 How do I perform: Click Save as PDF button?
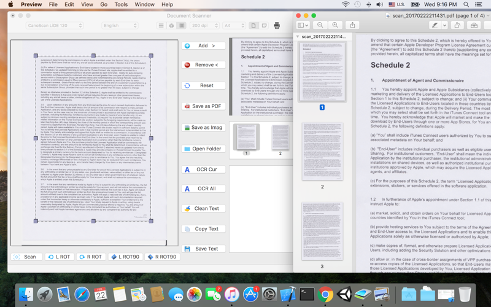click(204, 106)
